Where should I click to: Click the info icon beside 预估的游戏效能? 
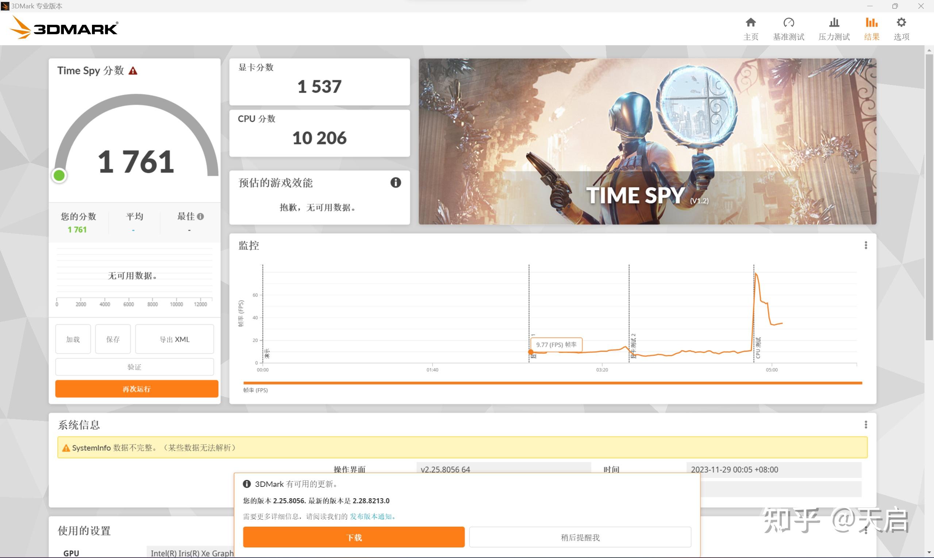(x=396, y=183)
